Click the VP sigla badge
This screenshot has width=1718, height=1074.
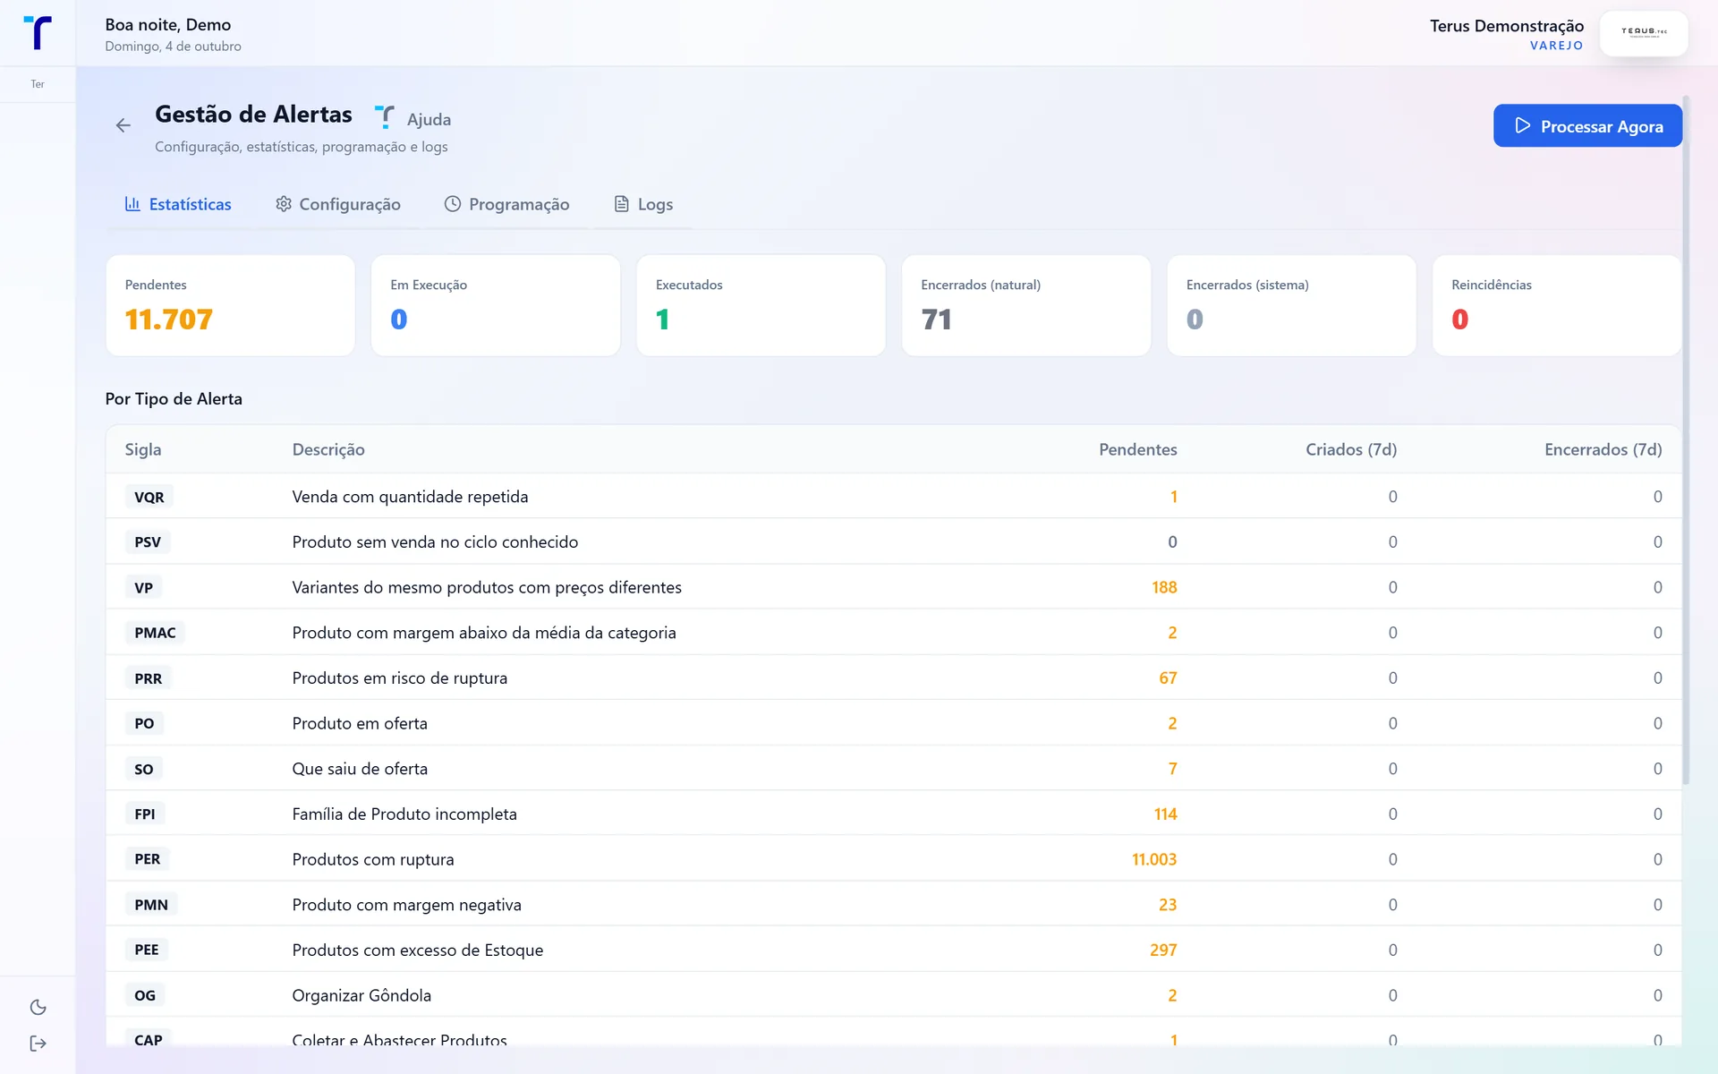[144, 588]
